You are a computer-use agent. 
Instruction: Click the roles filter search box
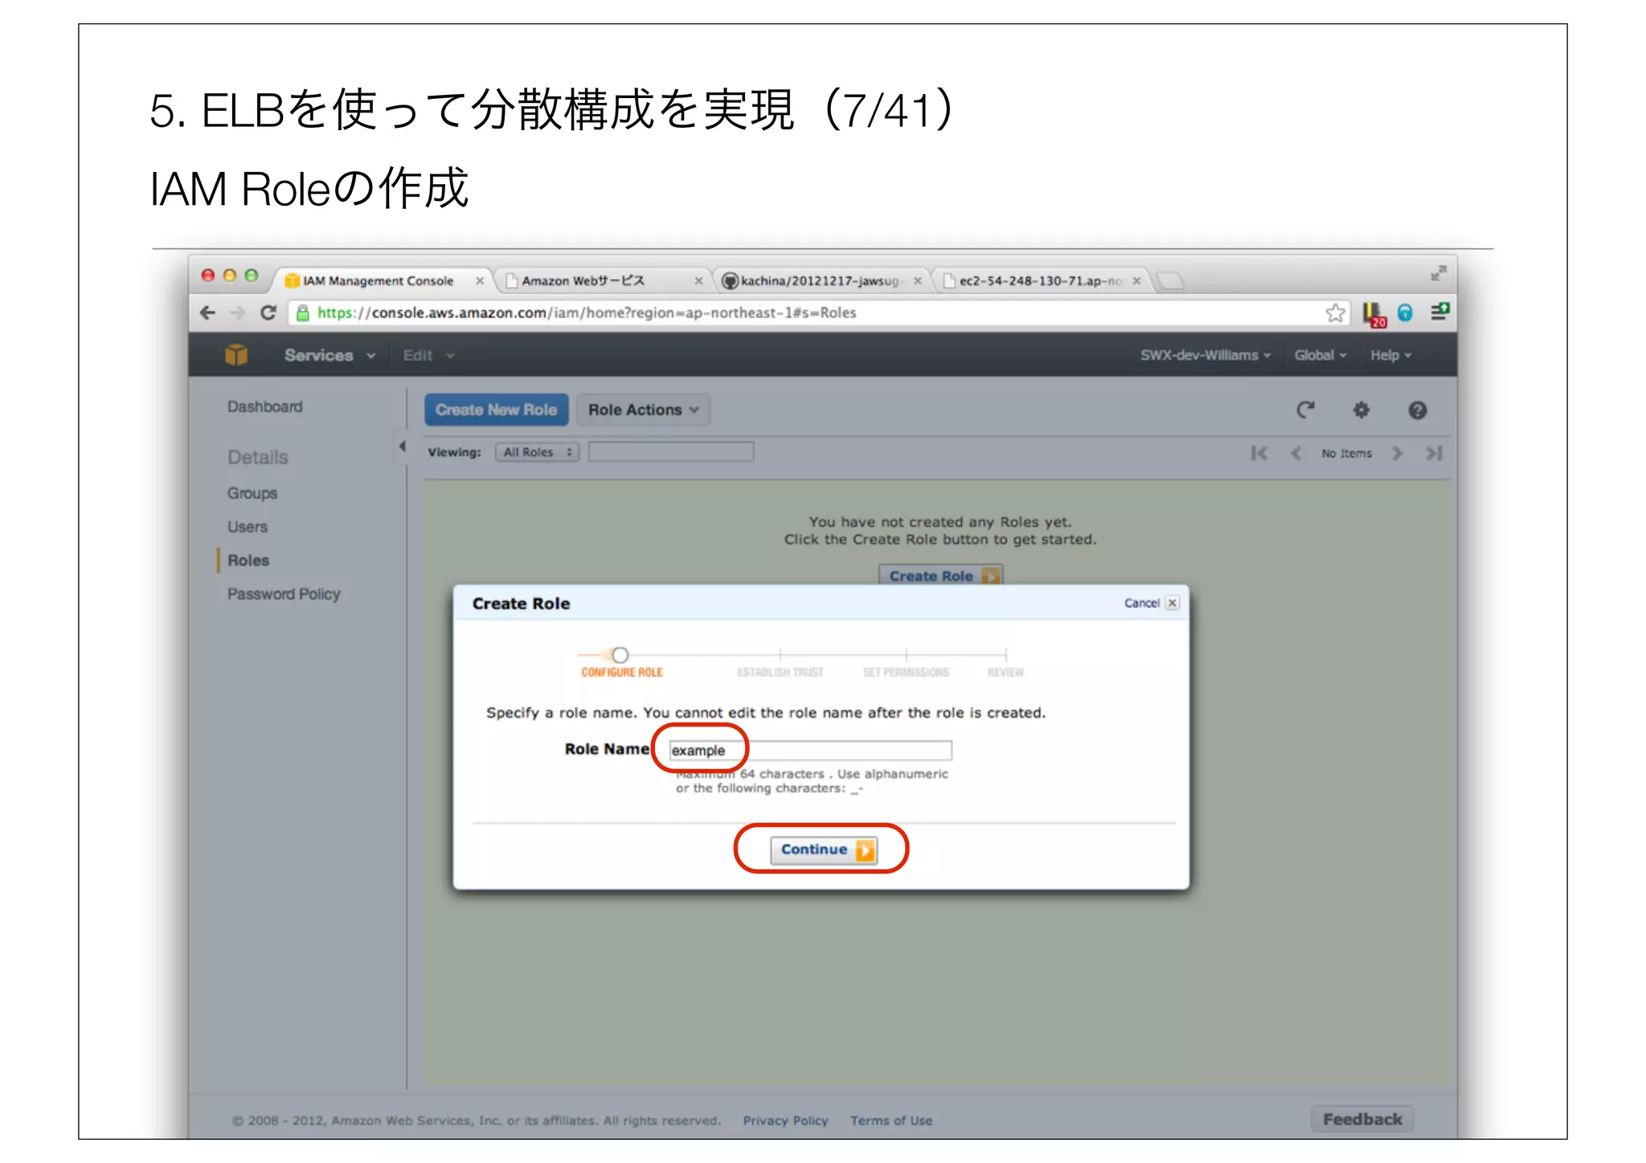click(671, 453)
